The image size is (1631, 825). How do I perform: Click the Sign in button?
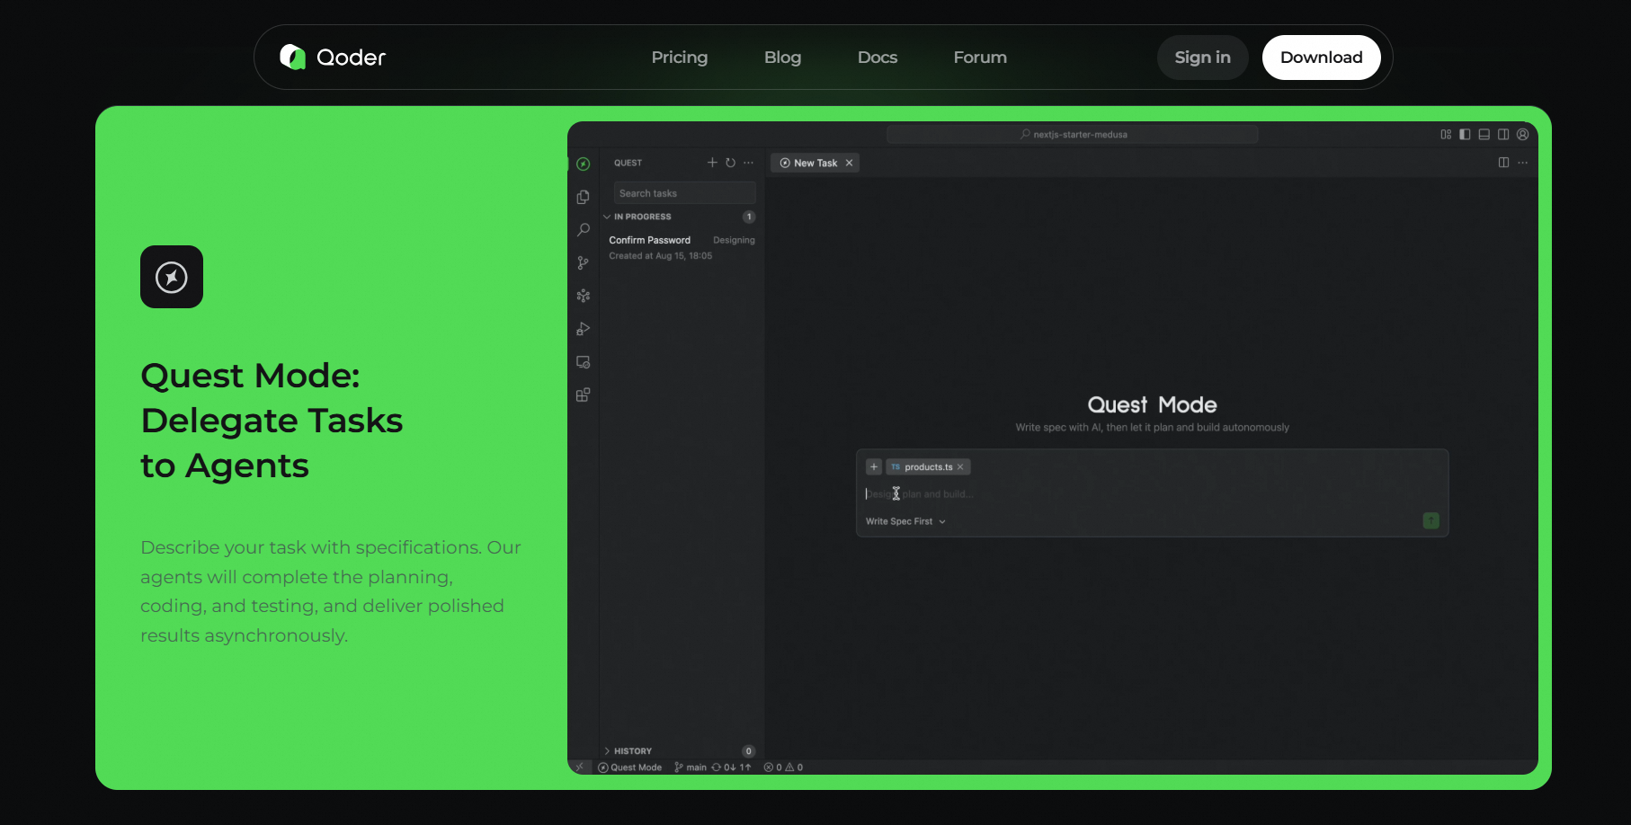[1202, 58]
